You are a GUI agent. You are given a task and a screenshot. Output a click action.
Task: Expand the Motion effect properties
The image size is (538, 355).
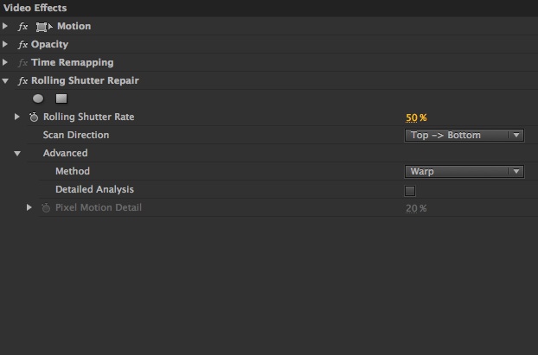[x=6, y=27]
